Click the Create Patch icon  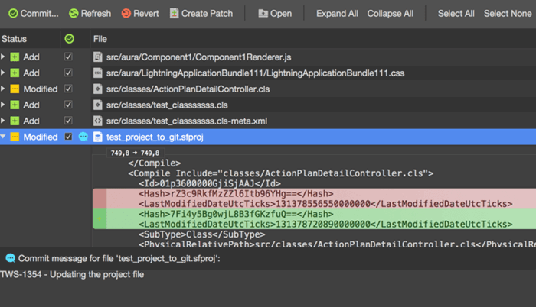pyautogui.click(x=175, y=14)
